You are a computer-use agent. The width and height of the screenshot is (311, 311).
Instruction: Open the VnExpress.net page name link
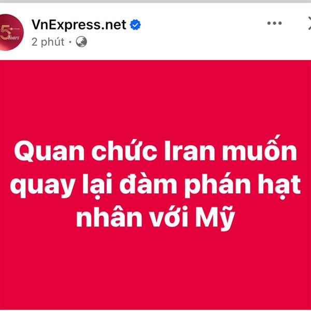point(79,24)
